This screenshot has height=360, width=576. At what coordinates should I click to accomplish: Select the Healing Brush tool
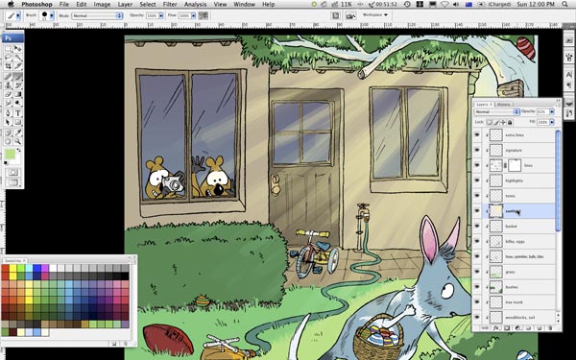tap(8, 77)
